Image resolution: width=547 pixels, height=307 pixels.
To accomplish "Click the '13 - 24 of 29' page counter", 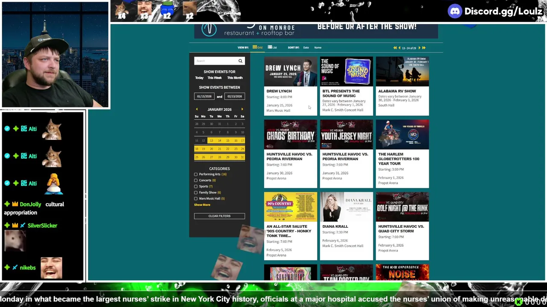I will pos(409,48).
